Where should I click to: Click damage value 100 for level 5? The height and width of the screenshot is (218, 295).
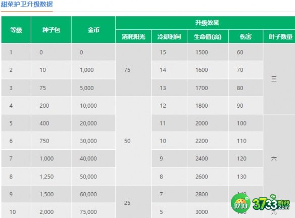[245, 123]
